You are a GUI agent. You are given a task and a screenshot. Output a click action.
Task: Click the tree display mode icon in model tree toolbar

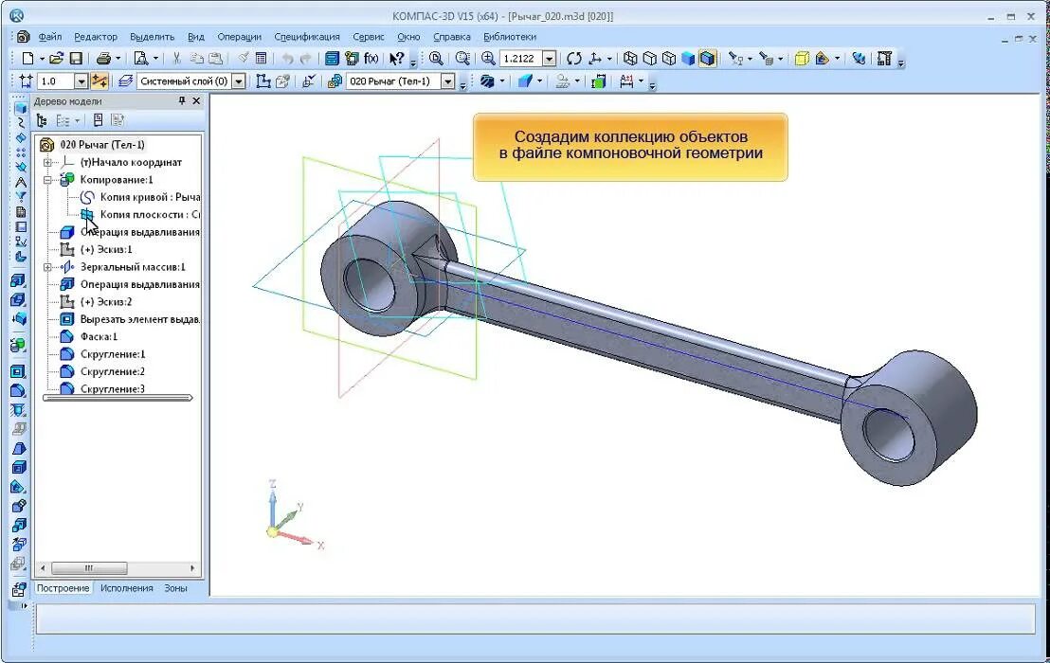[42, 120]
